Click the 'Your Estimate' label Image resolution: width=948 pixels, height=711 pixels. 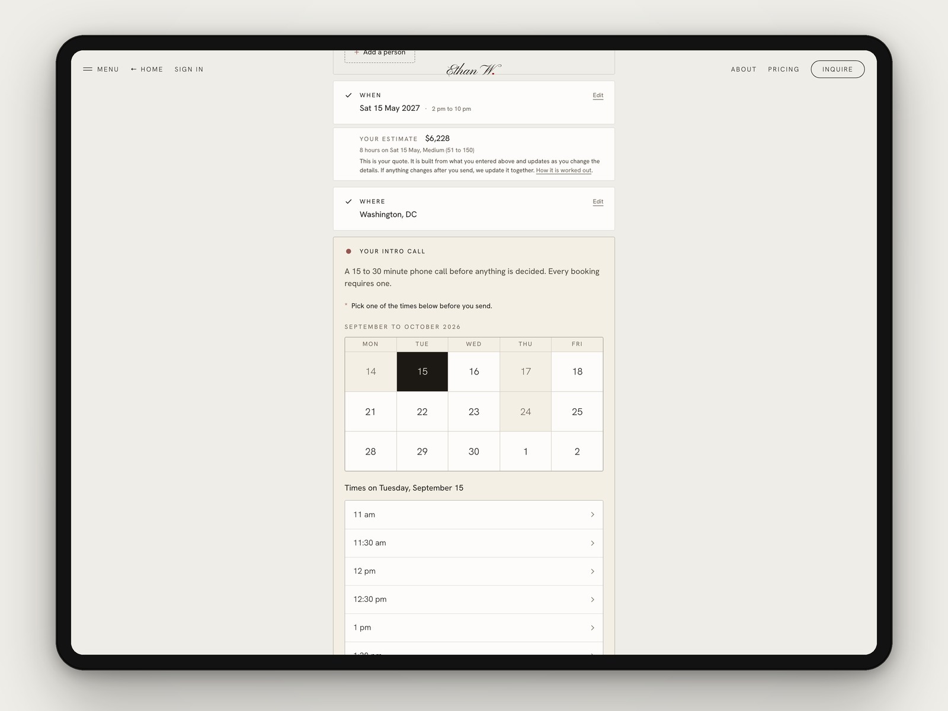pyautogui.click(x=389, y=139)
